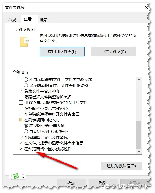Choose 自动键入到"搜索"框中 radio button
This screenshot has height=193, width=155.
click(26, 131)
